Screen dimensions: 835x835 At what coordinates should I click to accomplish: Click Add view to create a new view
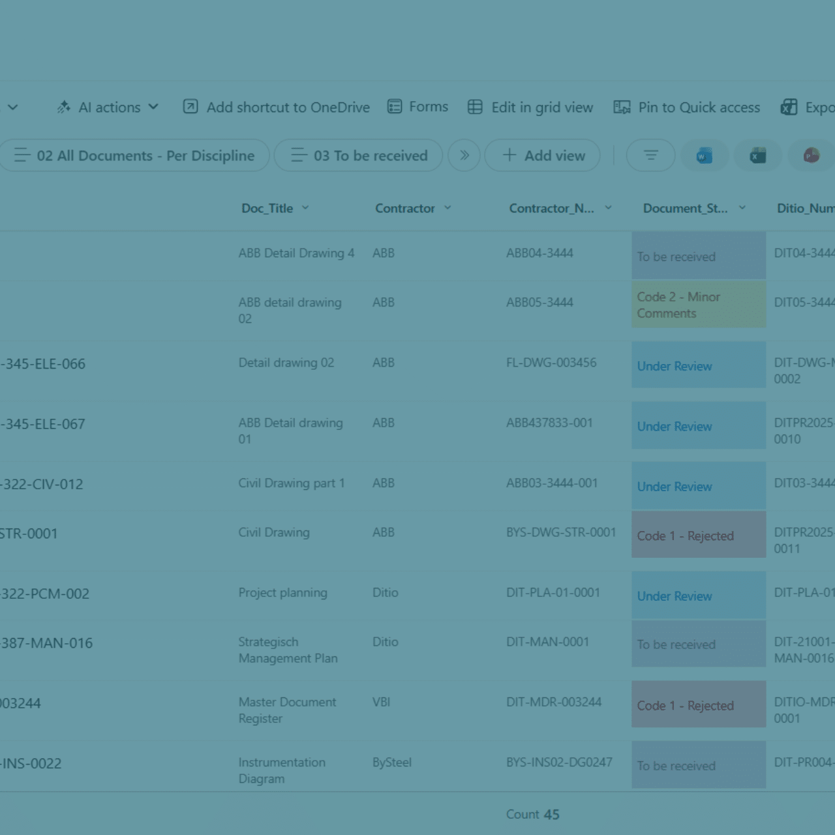coord(542,155)
